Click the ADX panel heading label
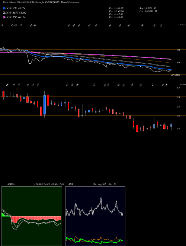The width and height of the screenshot is (186, 246). [x=71, y=184]
